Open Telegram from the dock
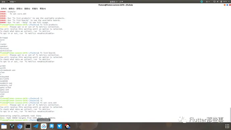 [x=36, y=126]
